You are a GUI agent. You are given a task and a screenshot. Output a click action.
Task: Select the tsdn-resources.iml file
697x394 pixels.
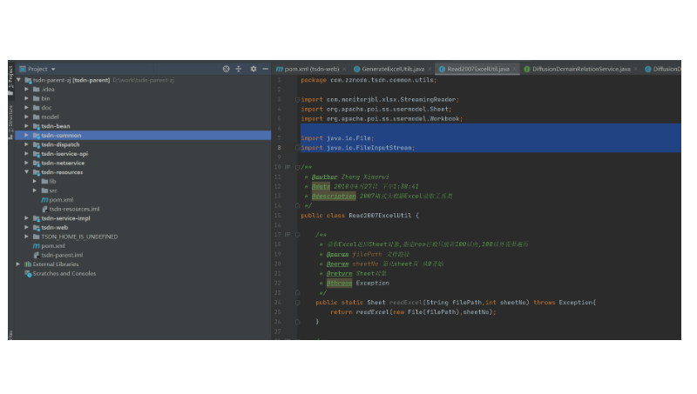point(74,209)
